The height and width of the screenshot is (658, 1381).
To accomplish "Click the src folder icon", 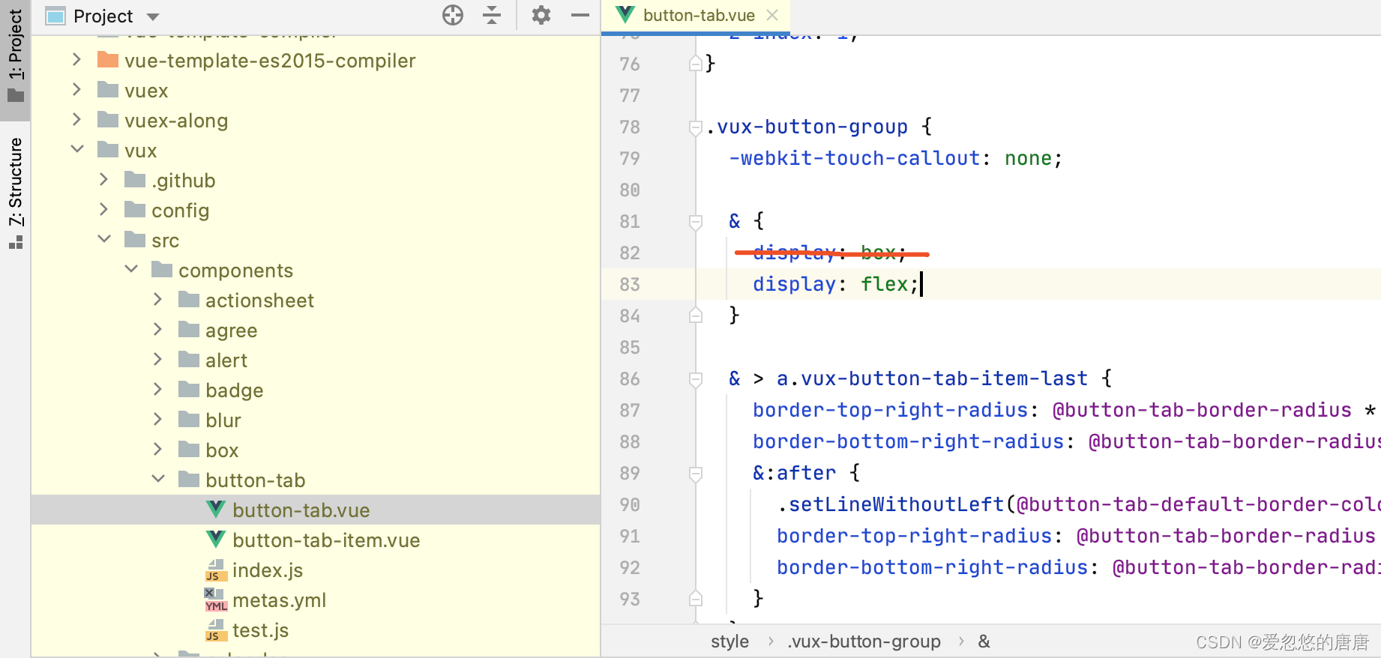I will (x=135, y=239).
